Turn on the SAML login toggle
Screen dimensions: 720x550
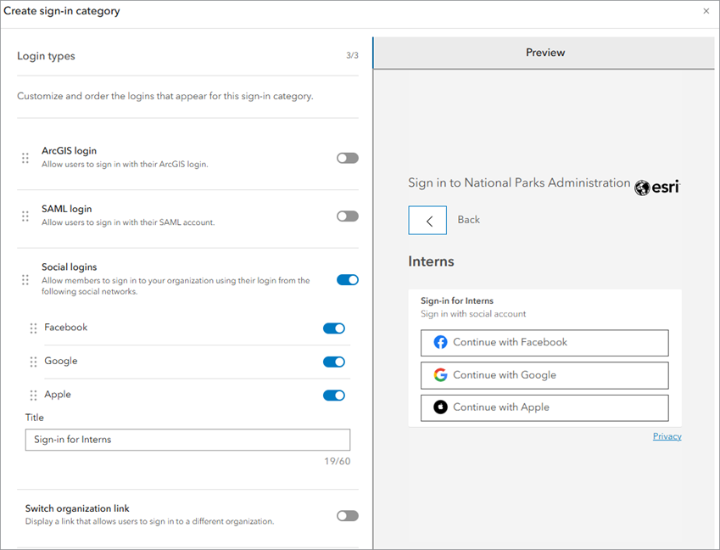(347, 216)
